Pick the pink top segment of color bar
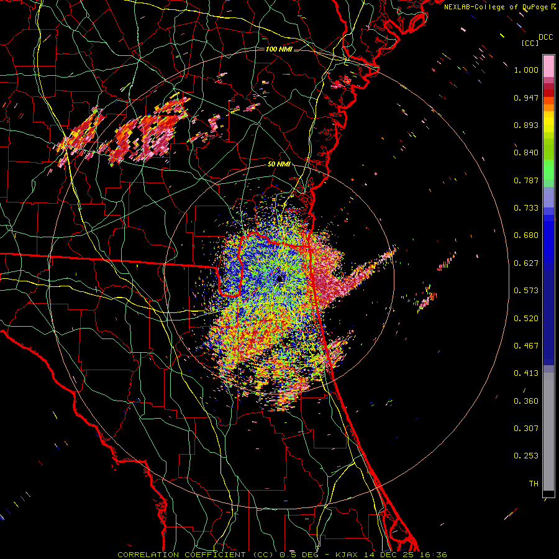 tap(548, 66)
